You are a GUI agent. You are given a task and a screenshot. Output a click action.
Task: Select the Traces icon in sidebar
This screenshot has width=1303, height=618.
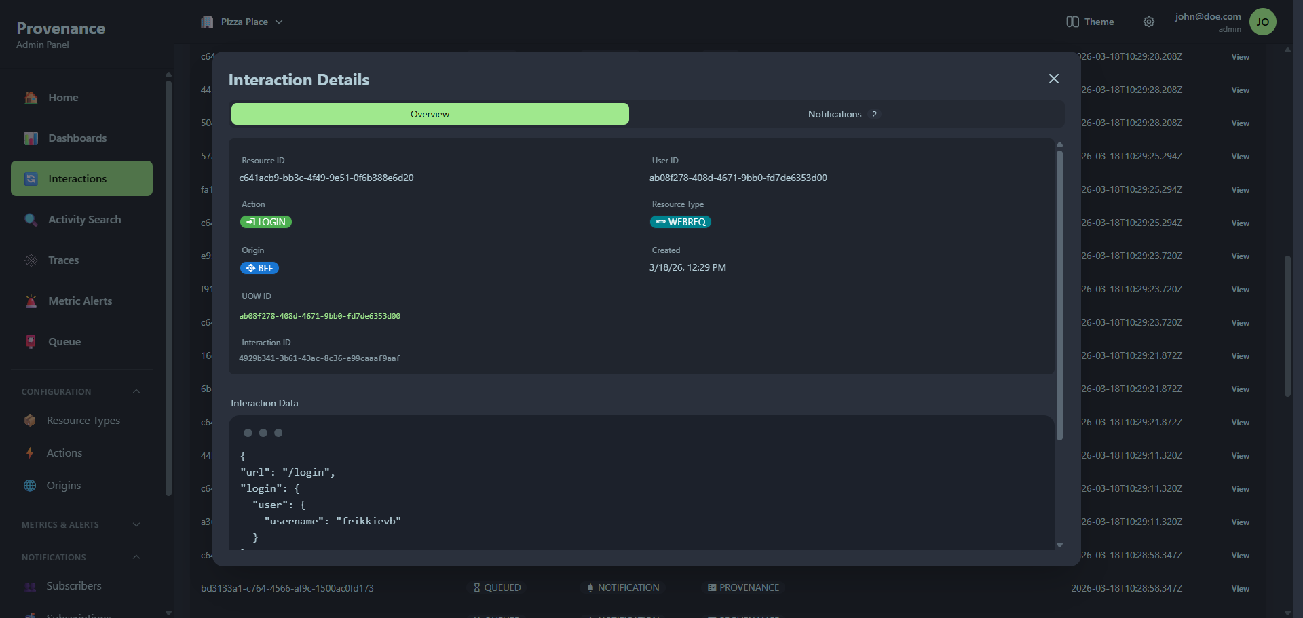click(x=31, y=260)
